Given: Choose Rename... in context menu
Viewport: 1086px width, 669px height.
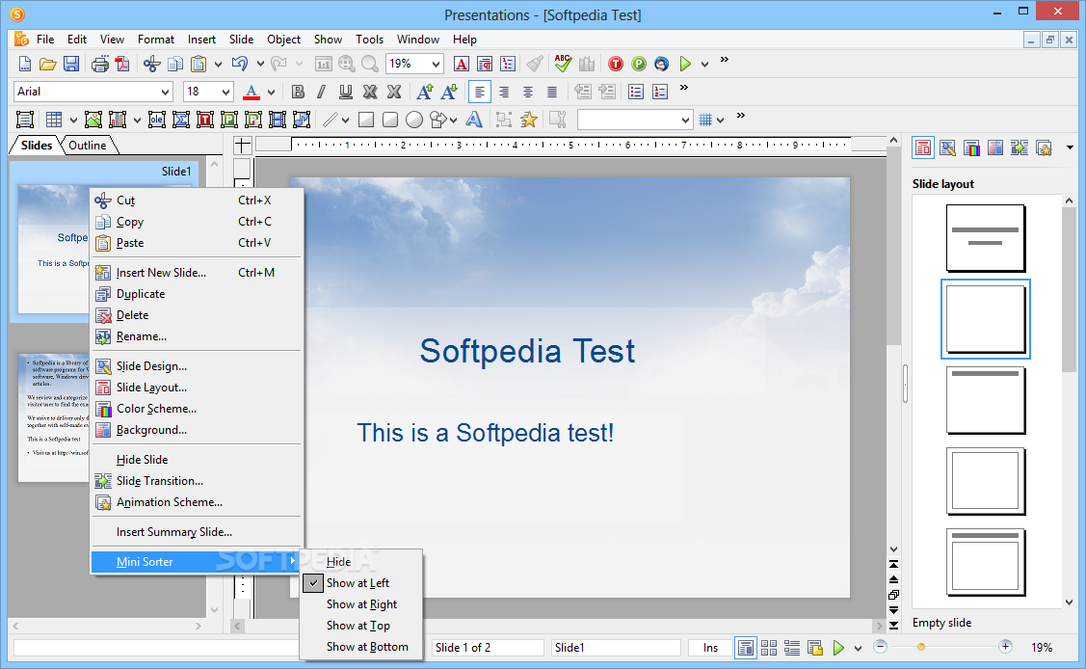Looking at the screenshot, I should click(x=197, y=335).
